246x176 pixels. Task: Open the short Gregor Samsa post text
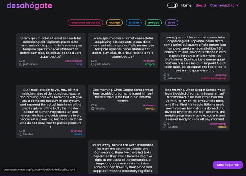(x=123, y=95)
